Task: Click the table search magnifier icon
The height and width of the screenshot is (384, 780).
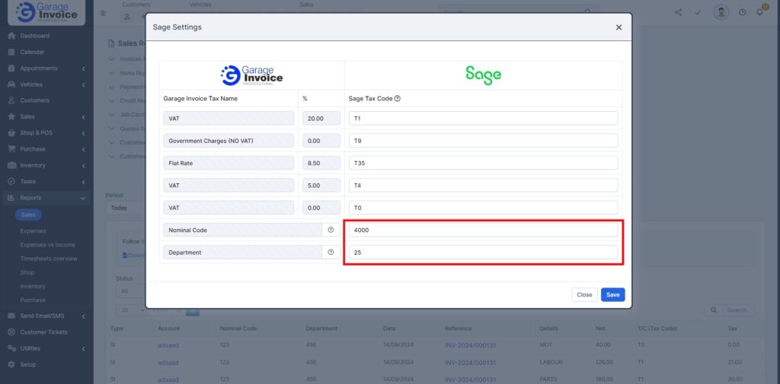Action: point(713,310)
